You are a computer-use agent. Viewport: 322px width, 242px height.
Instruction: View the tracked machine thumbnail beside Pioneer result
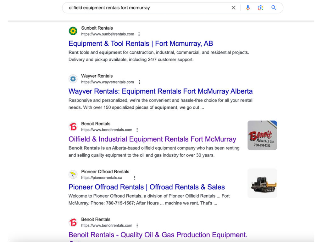pos(262,183)
